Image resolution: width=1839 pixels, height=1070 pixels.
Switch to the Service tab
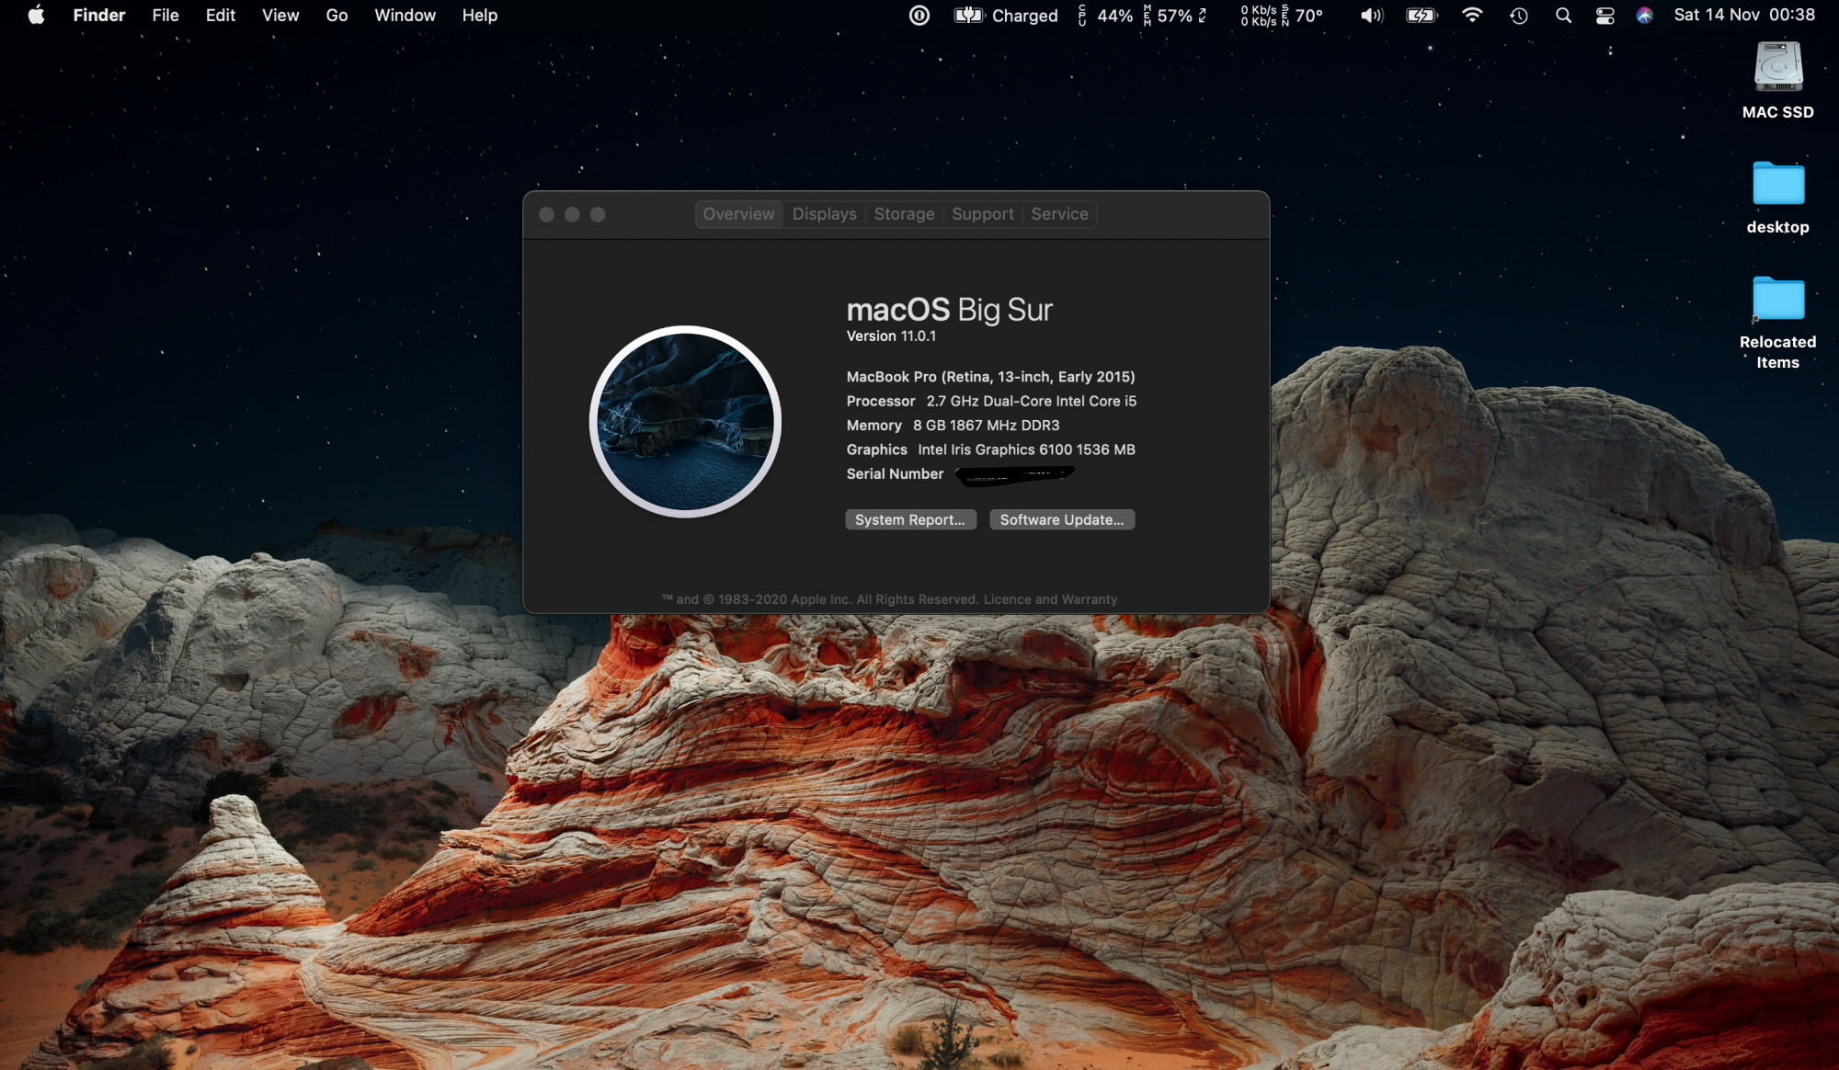1059,214
